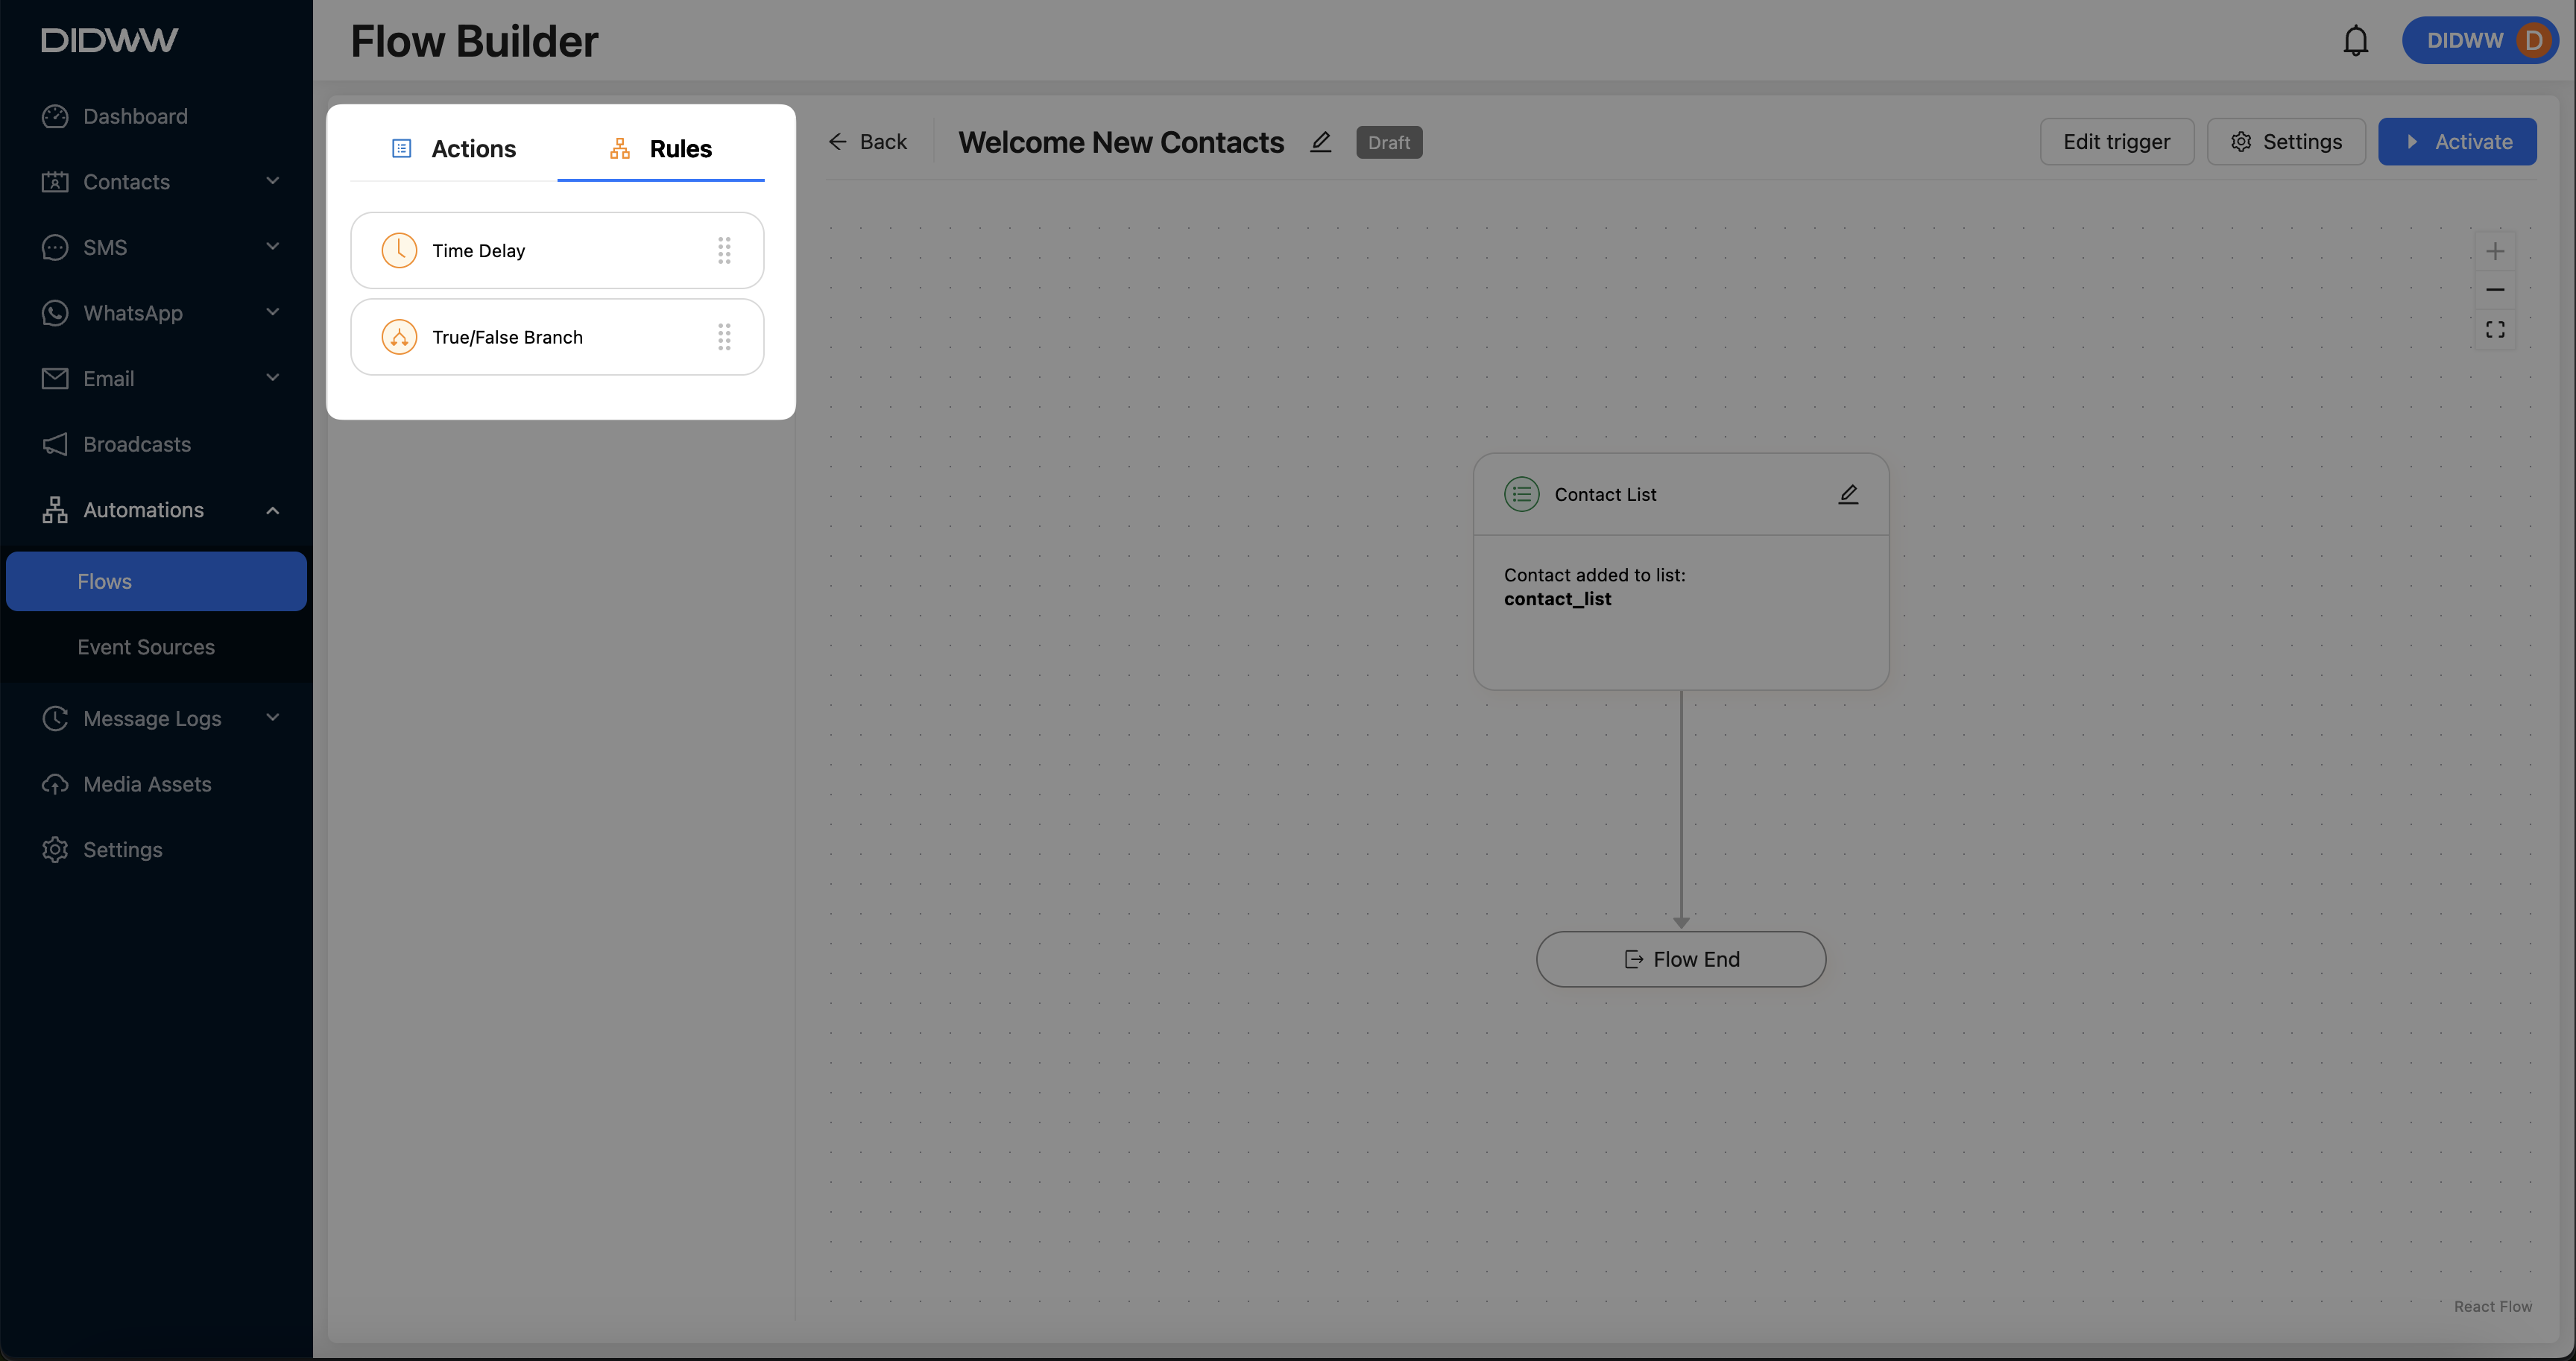Image resolution: width=2576 pixels, height=1361 pixels.
Task: Collapse the Automations section
Action: tap(272, 510)
